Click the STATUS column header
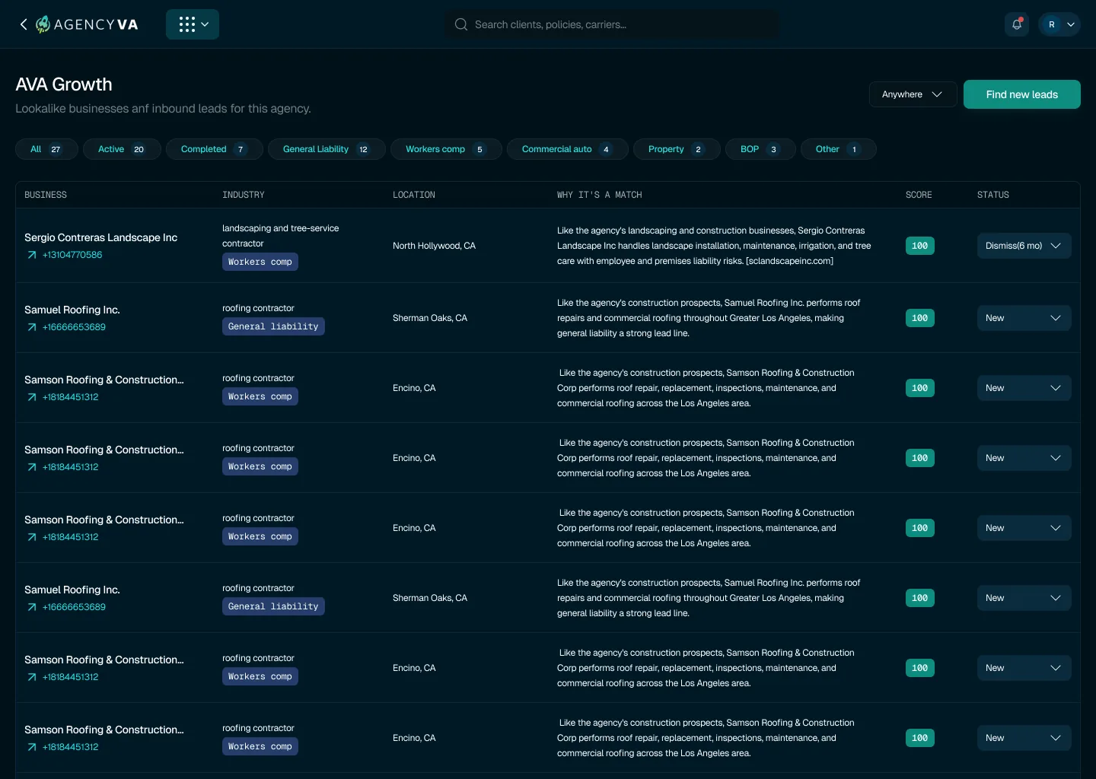The width and height of the screenshot is (1096, 779). coord(993,195)
